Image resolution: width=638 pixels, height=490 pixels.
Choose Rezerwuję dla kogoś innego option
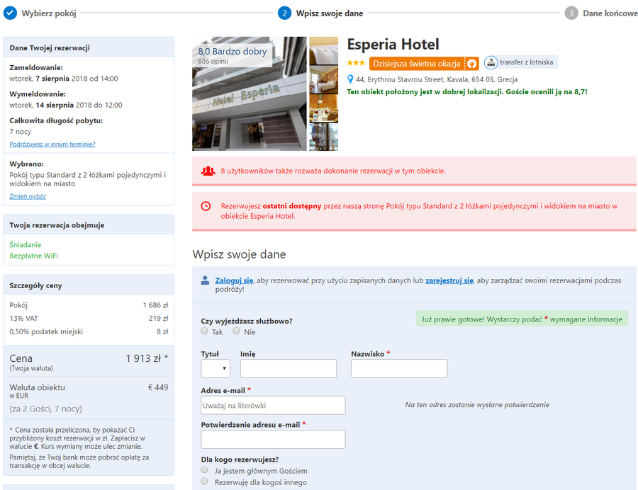coord(204,481)
